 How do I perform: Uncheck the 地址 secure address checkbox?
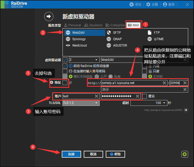point(65,82)
